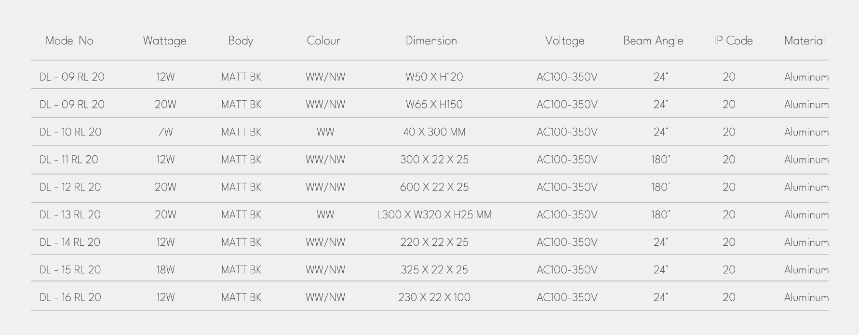This screenshot has width=859, height=335.
Task: Select the Voltage column header
Action: tap(564, 40)
